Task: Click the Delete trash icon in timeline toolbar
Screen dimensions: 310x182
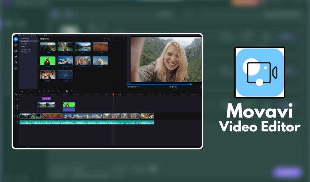Action: pos(31,91)
